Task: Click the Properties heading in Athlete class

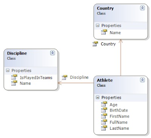Action: tap(111, 98)
